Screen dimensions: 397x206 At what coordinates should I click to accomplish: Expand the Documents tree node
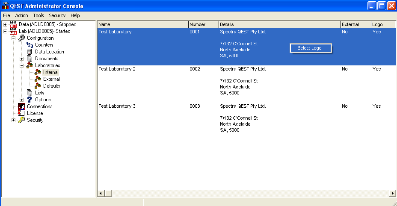(22, 59)
